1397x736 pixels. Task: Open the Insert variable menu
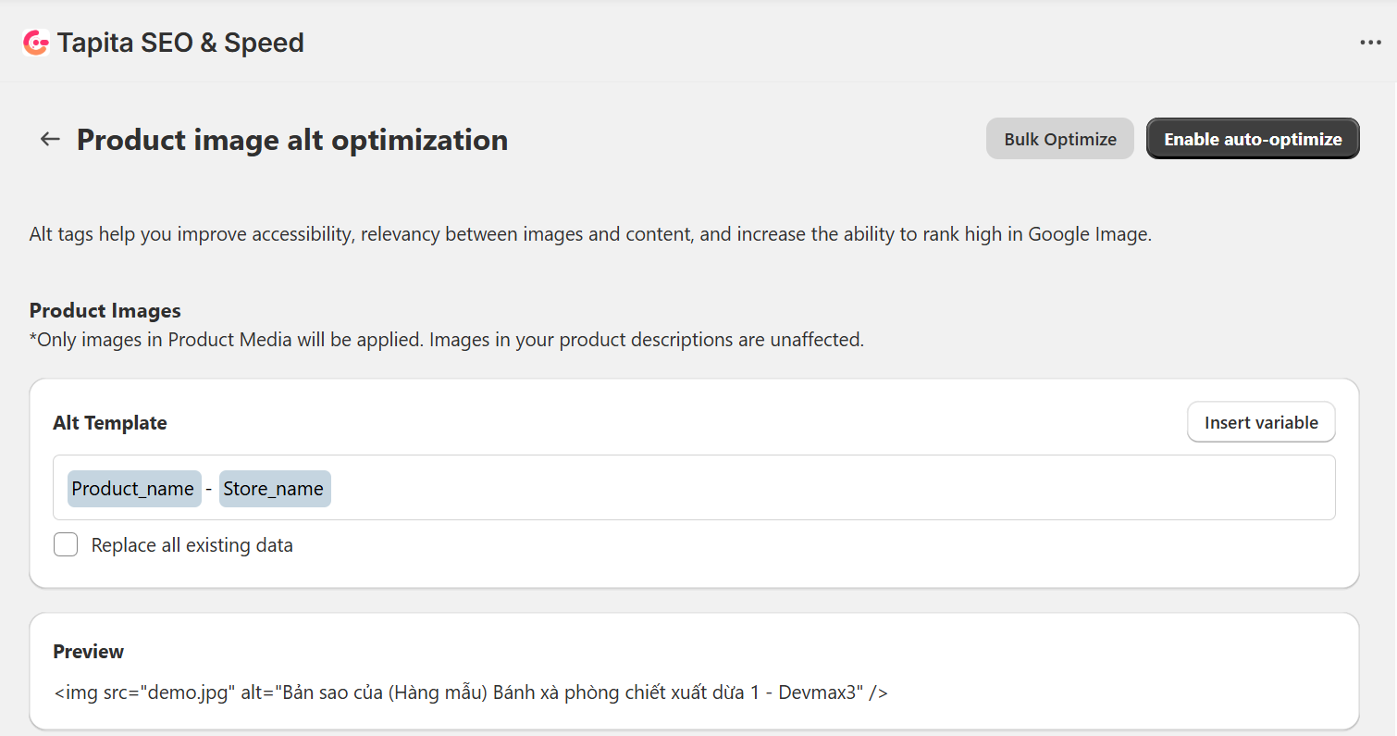click(1260, 422)
